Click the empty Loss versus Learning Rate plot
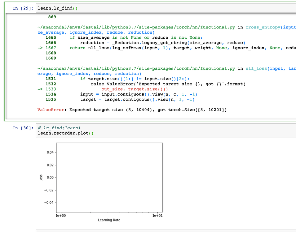This screenshot has width=296, height=232. pyautogui.click(x=109, y=176)
